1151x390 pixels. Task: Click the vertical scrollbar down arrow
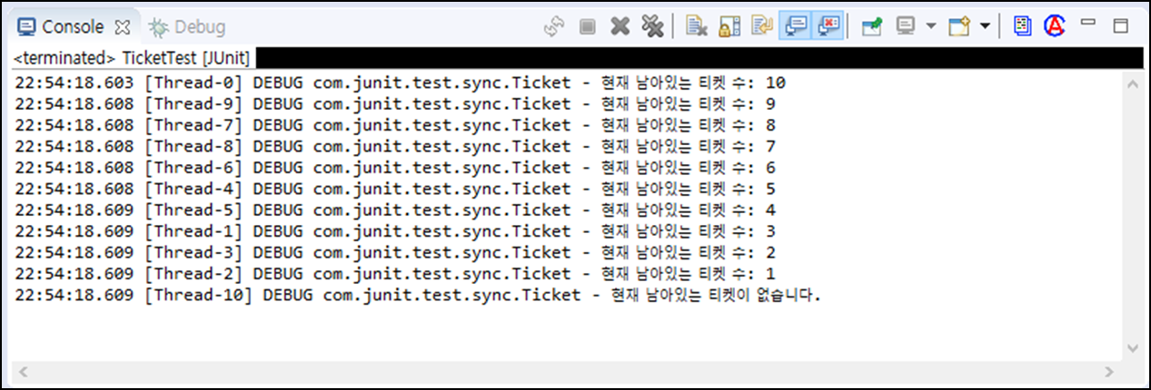(1132, 348)
